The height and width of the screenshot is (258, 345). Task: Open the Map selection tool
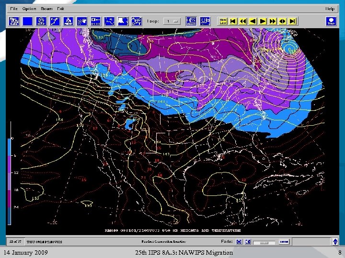pyautogui.click(x=41, y=21)
